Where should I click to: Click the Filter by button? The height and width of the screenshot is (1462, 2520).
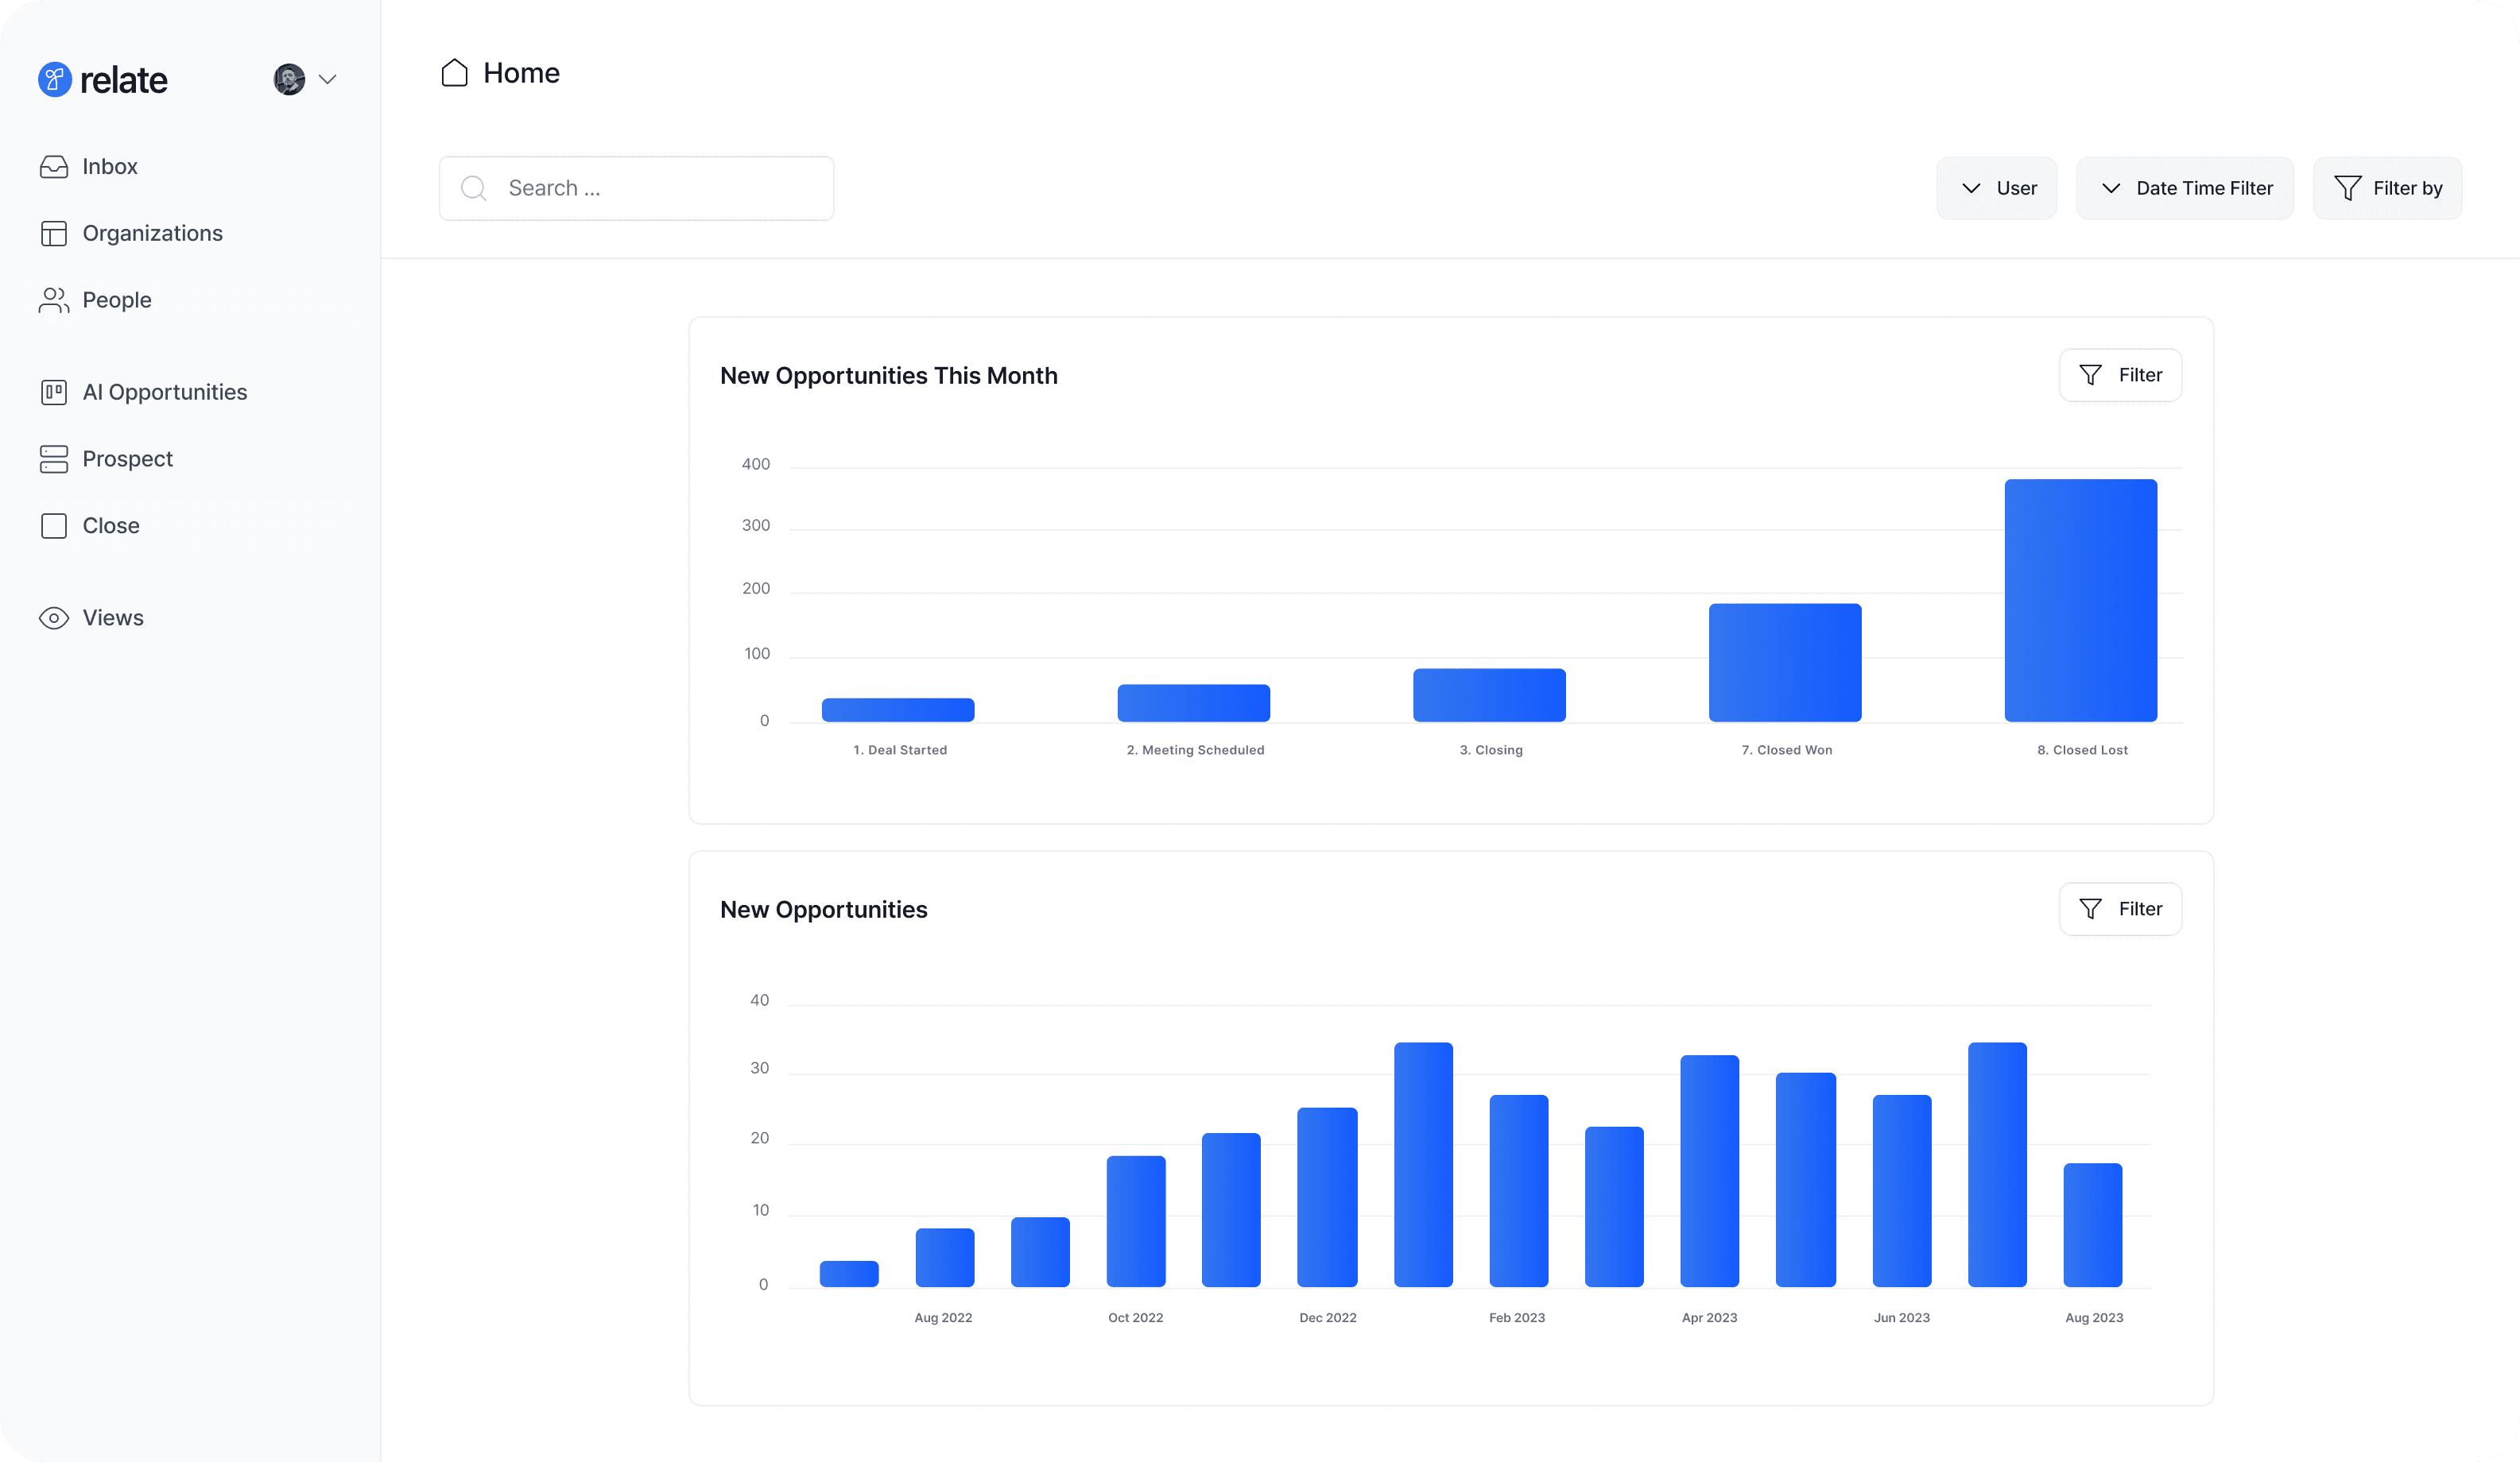tap(2387, 188)
